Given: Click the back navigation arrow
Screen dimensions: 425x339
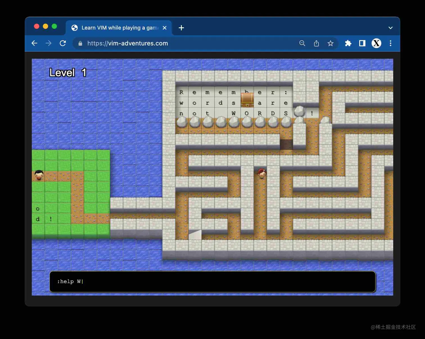Looking at the screenshot, I should point(34,43).
